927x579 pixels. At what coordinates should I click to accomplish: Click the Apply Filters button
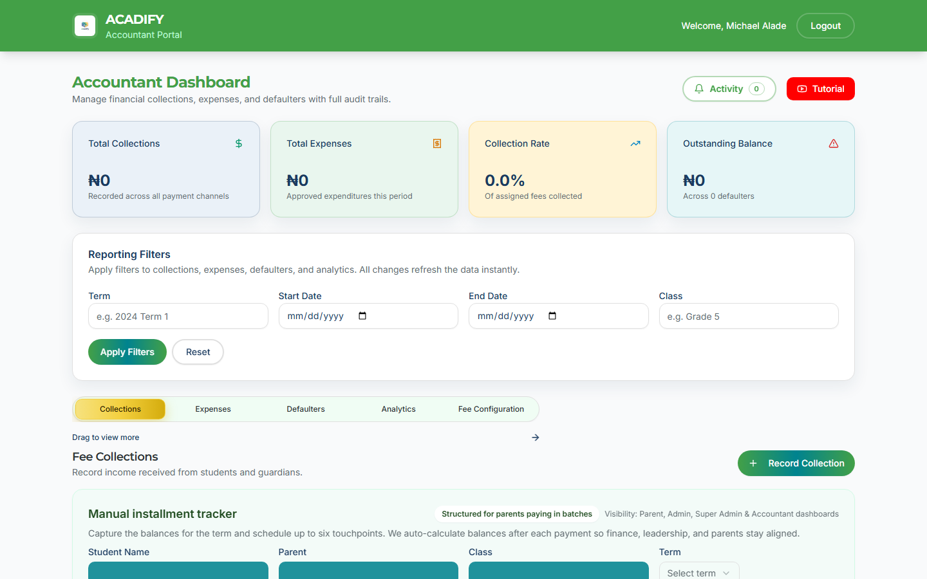click(127, 352)
